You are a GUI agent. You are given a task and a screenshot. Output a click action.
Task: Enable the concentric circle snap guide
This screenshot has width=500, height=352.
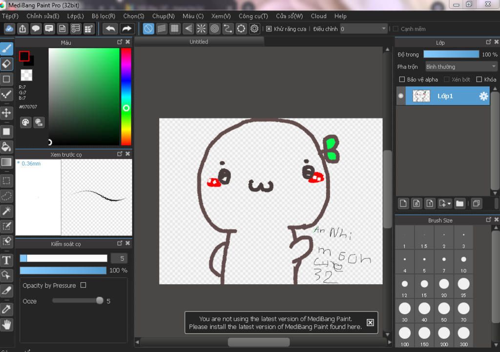[215, 29]
